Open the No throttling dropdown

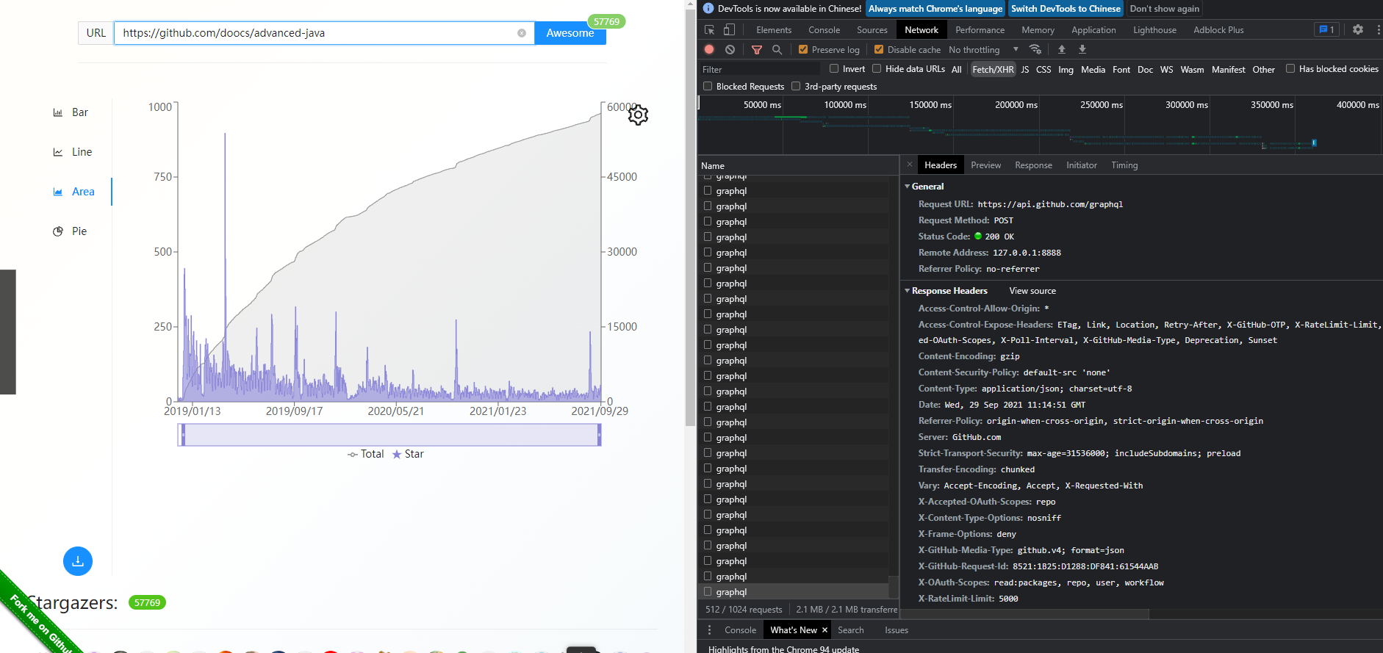click(x=983, y=49)
